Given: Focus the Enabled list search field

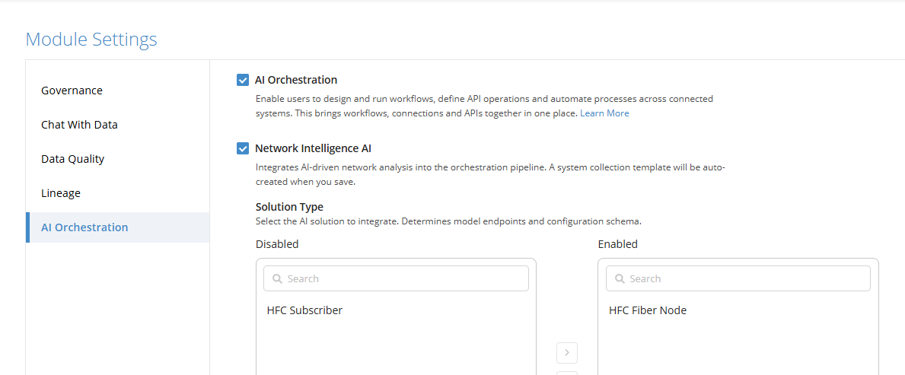Looking at the screenshot, I should click(x=738, y=278).
